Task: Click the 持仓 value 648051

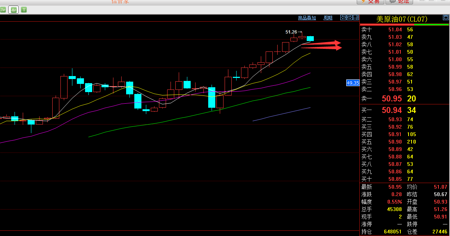Action: (393, 232)
